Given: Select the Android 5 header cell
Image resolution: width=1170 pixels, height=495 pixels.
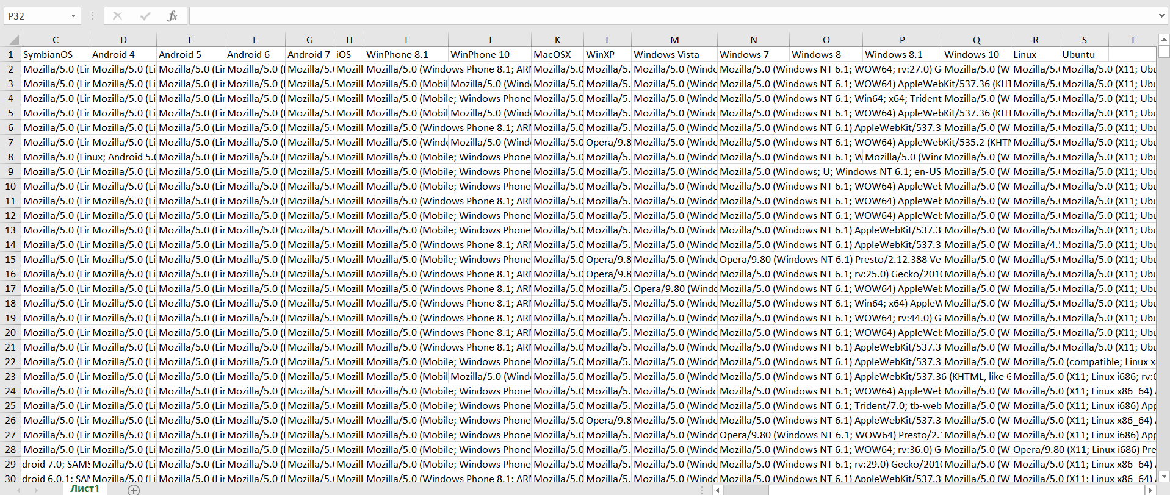Looking at the screenshot, I should pyautogui.click(x=191, y=54).
